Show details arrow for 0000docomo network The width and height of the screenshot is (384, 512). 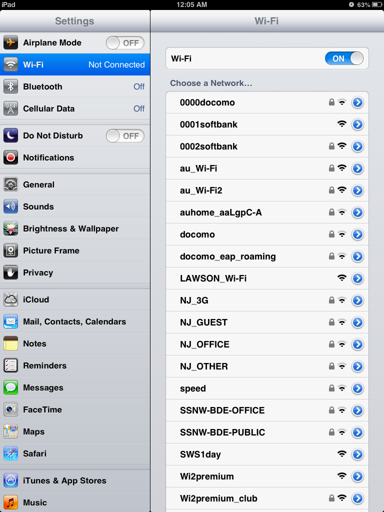[x=358, y=102]
